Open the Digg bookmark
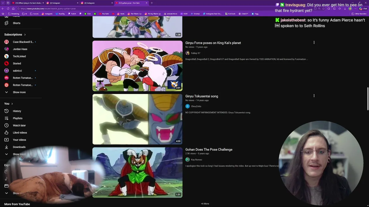 [x=255, y=14]
